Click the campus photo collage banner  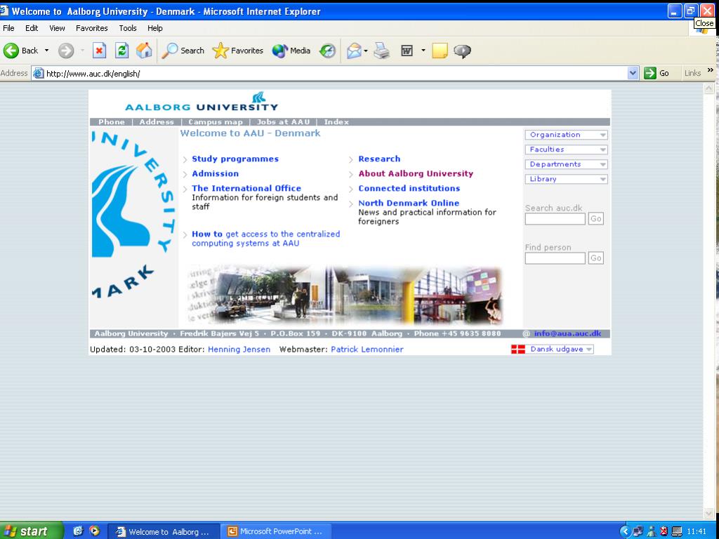coord(345,295)
